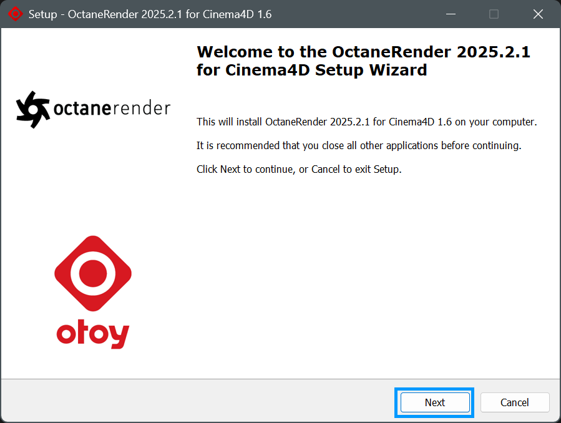Open the system menu via the title bar OTOY icon
This screenshot has height=423, width=561.
tap(16, 14)
